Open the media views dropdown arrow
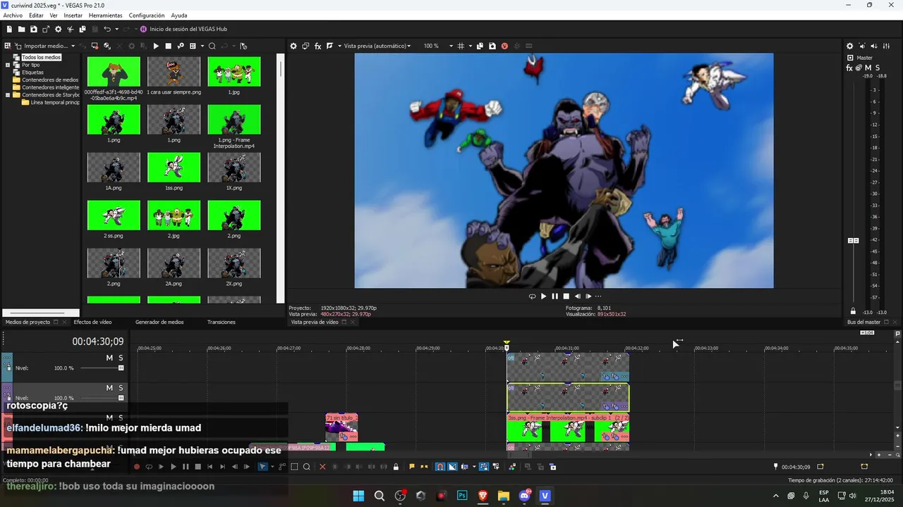The image size is (903, 507). pyautogui.click(x=202, y=46)
